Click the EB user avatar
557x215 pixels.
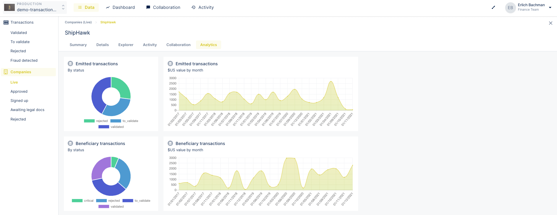[510, 8]
